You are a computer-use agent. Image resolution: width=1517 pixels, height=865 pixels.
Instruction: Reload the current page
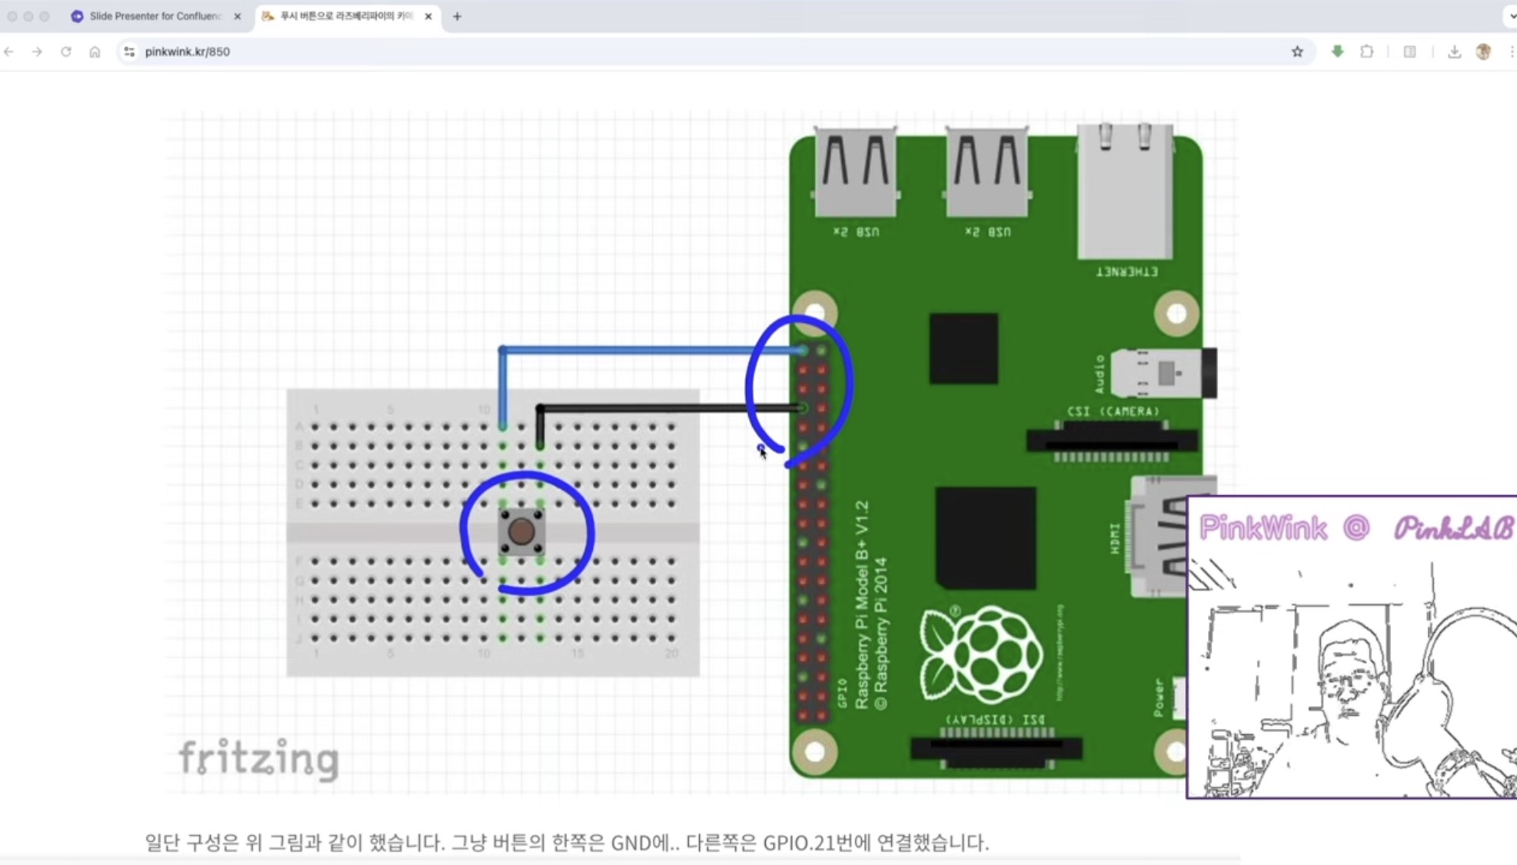[66, 52]
